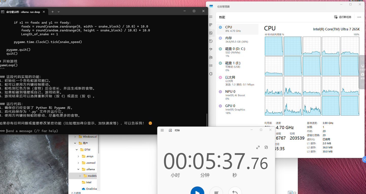This screenshot has width=366, height=194.
Task: Enter compact overlay mode in the timer
Action: pos(266,147)
